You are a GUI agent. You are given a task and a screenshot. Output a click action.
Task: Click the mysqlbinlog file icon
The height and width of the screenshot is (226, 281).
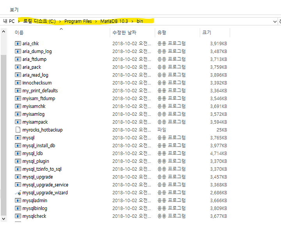[x=18, y=208]
